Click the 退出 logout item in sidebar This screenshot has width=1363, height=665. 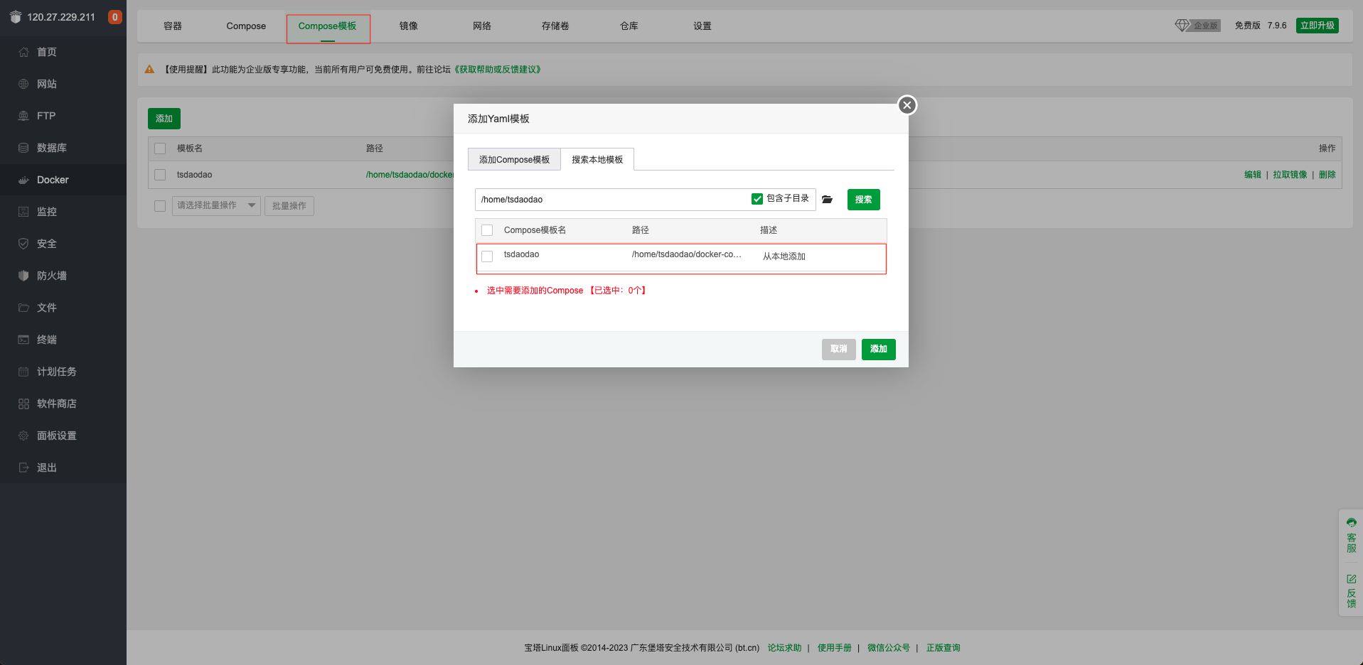click(x=47, y=467)
